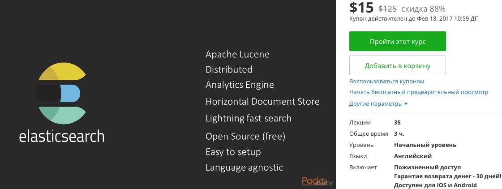Click "Пожизненный доступ" in the includes list

click(x=427, y=168)
